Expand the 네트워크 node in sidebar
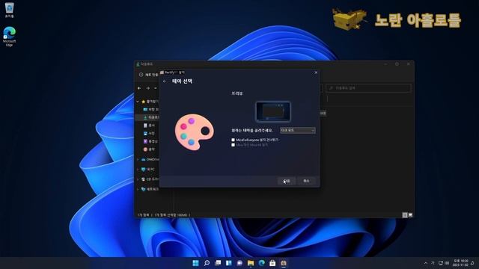This screenshot has width=479, height=269. coord(138,189)
